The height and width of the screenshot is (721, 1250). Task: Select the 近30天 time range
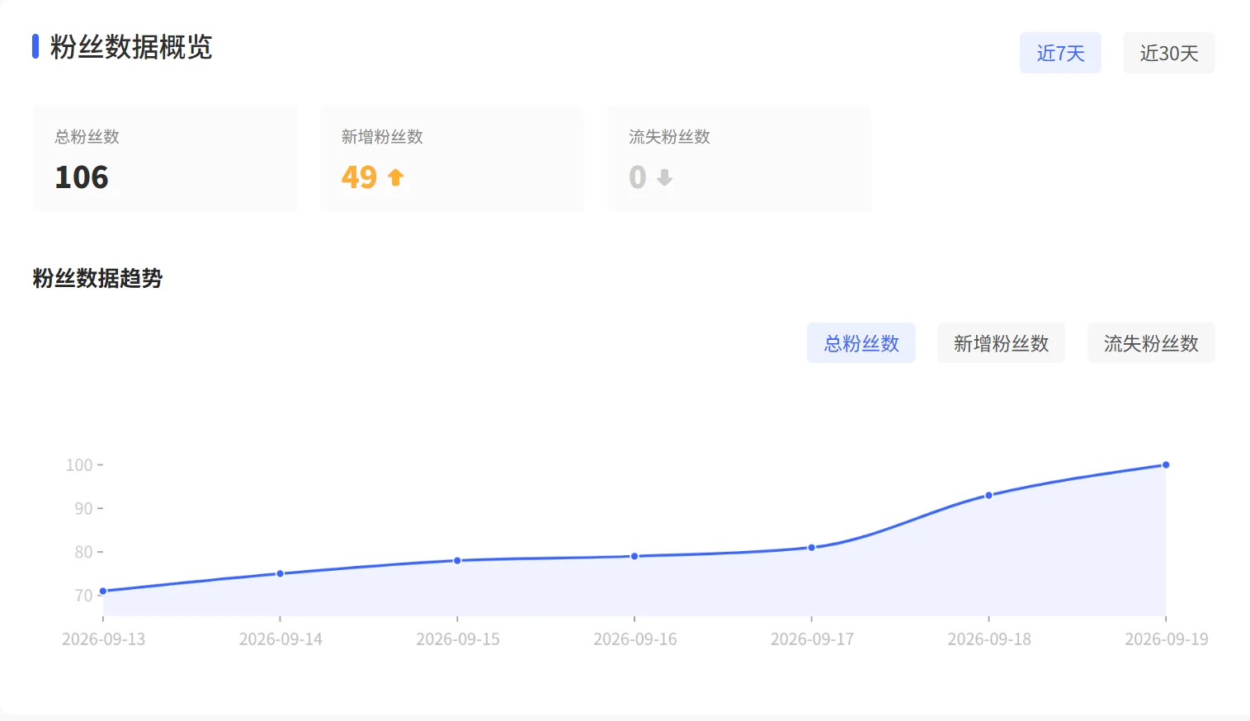pos(1169,53)
